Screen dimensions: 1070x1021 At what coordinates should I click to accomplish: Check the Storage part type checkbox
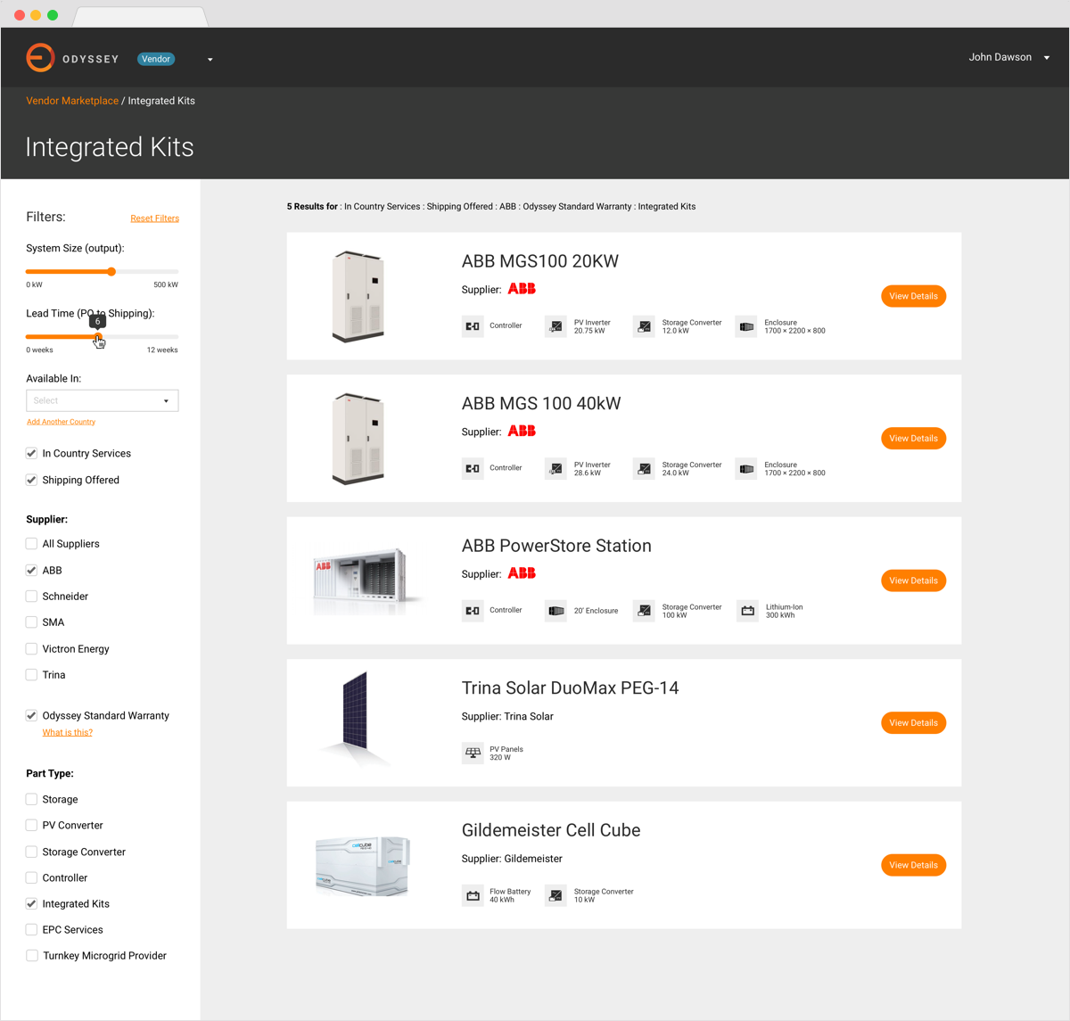click(32, 800)
